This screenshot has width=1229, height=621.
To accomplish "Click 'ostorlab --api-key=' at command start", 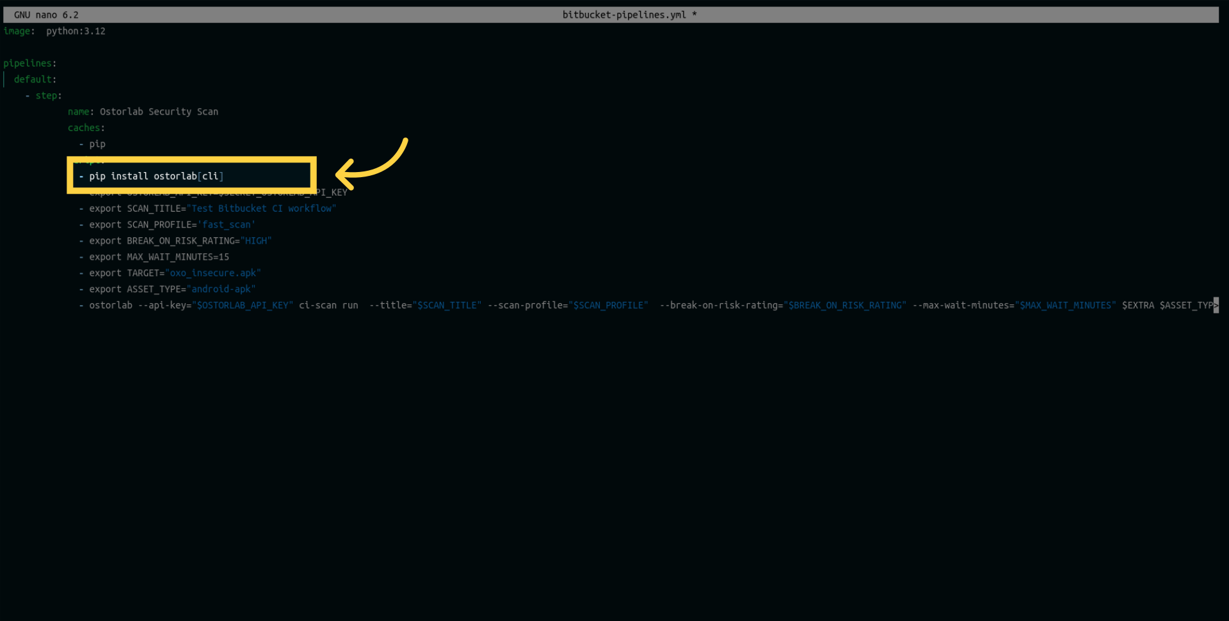I will point(140,305).
